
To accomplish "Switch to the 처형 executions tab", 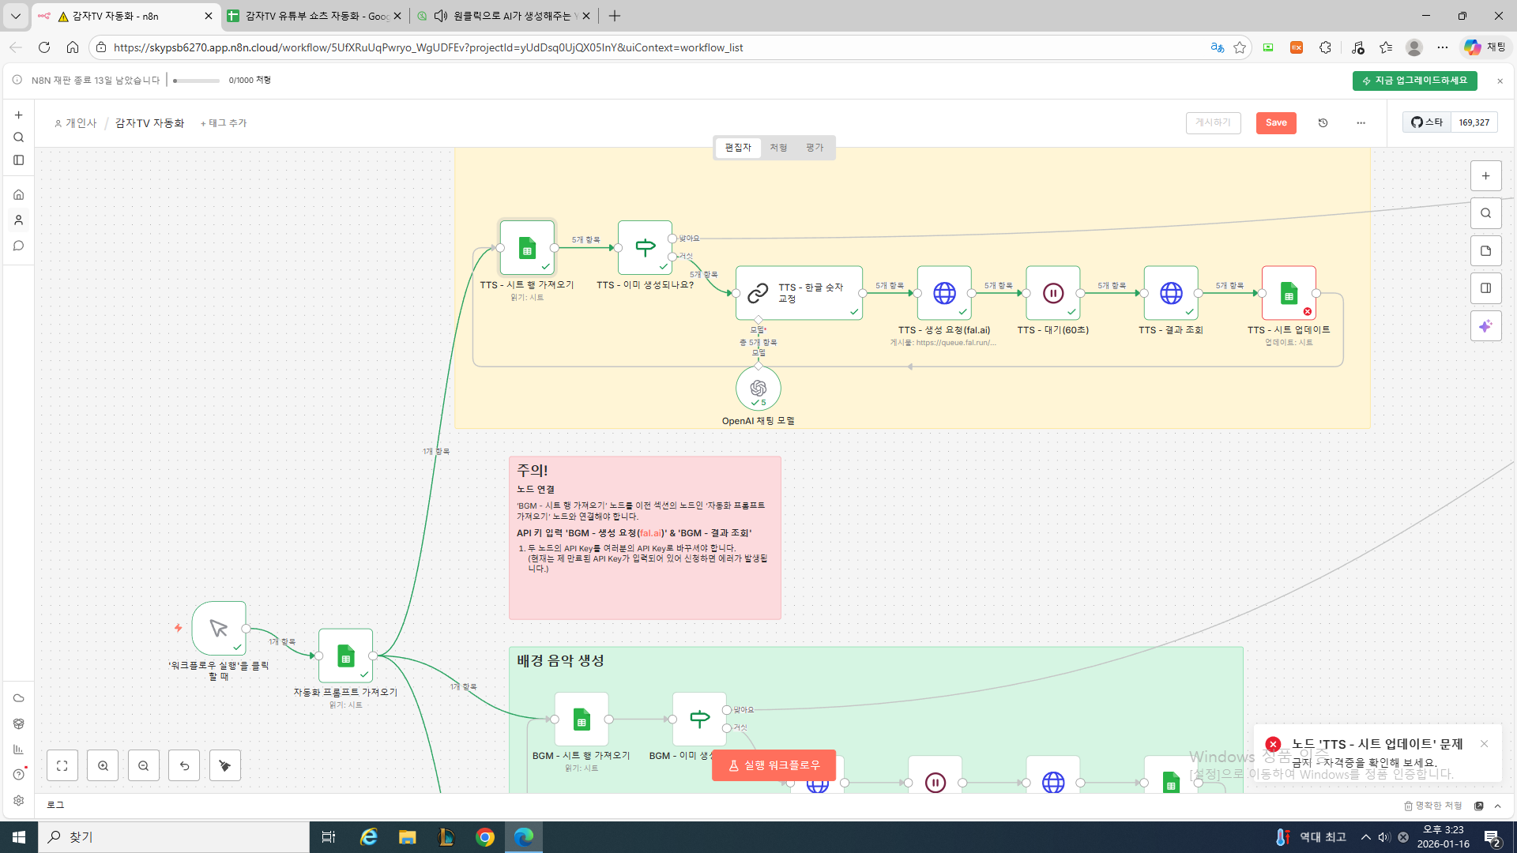I will (778, 148).
